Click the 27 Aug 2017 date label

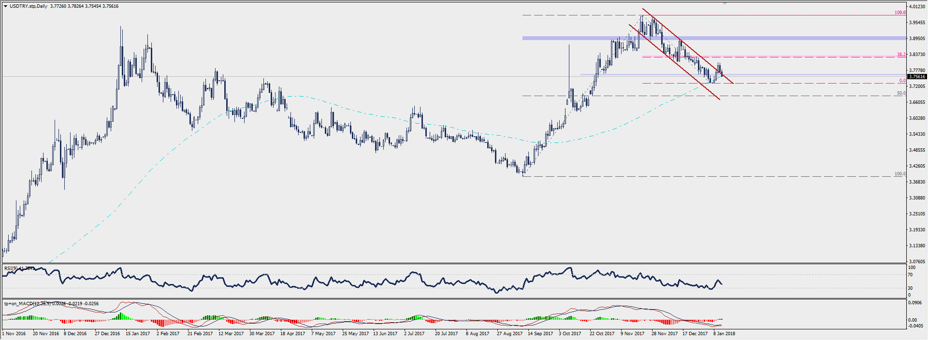pos(509,334)
